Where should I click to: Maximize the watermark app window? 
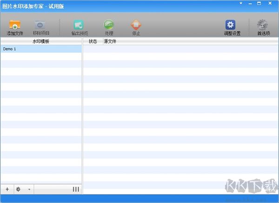point(259,3)
